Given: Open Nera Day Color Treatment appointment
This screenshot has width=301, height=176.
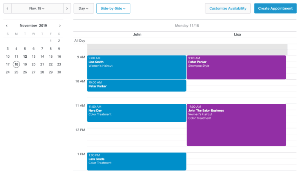Looking at the screenshot, I should 136,113.
